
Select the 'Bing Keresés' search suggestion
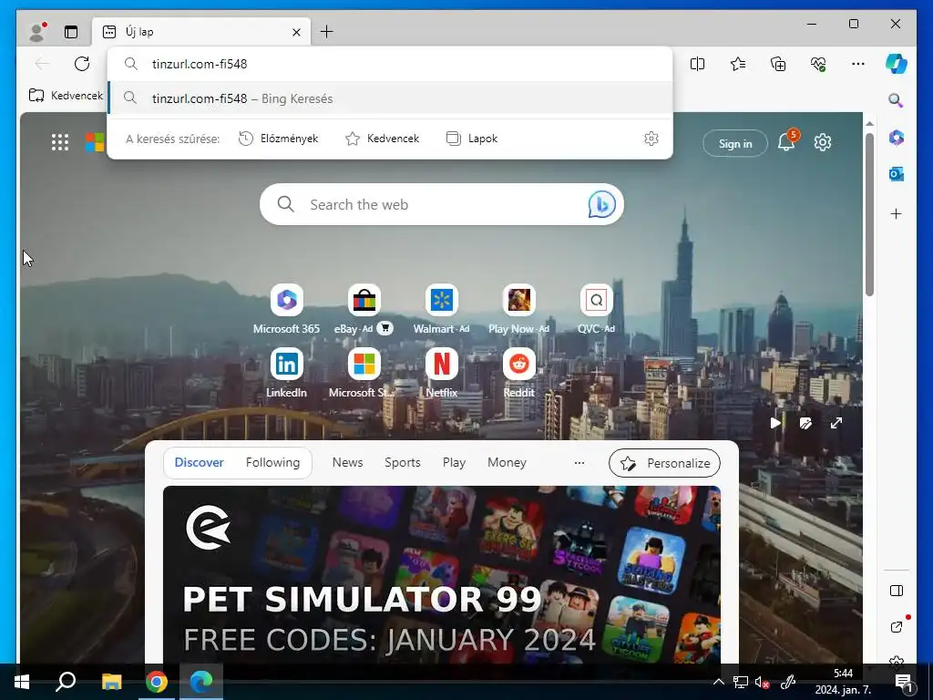[x=390, y=98]
